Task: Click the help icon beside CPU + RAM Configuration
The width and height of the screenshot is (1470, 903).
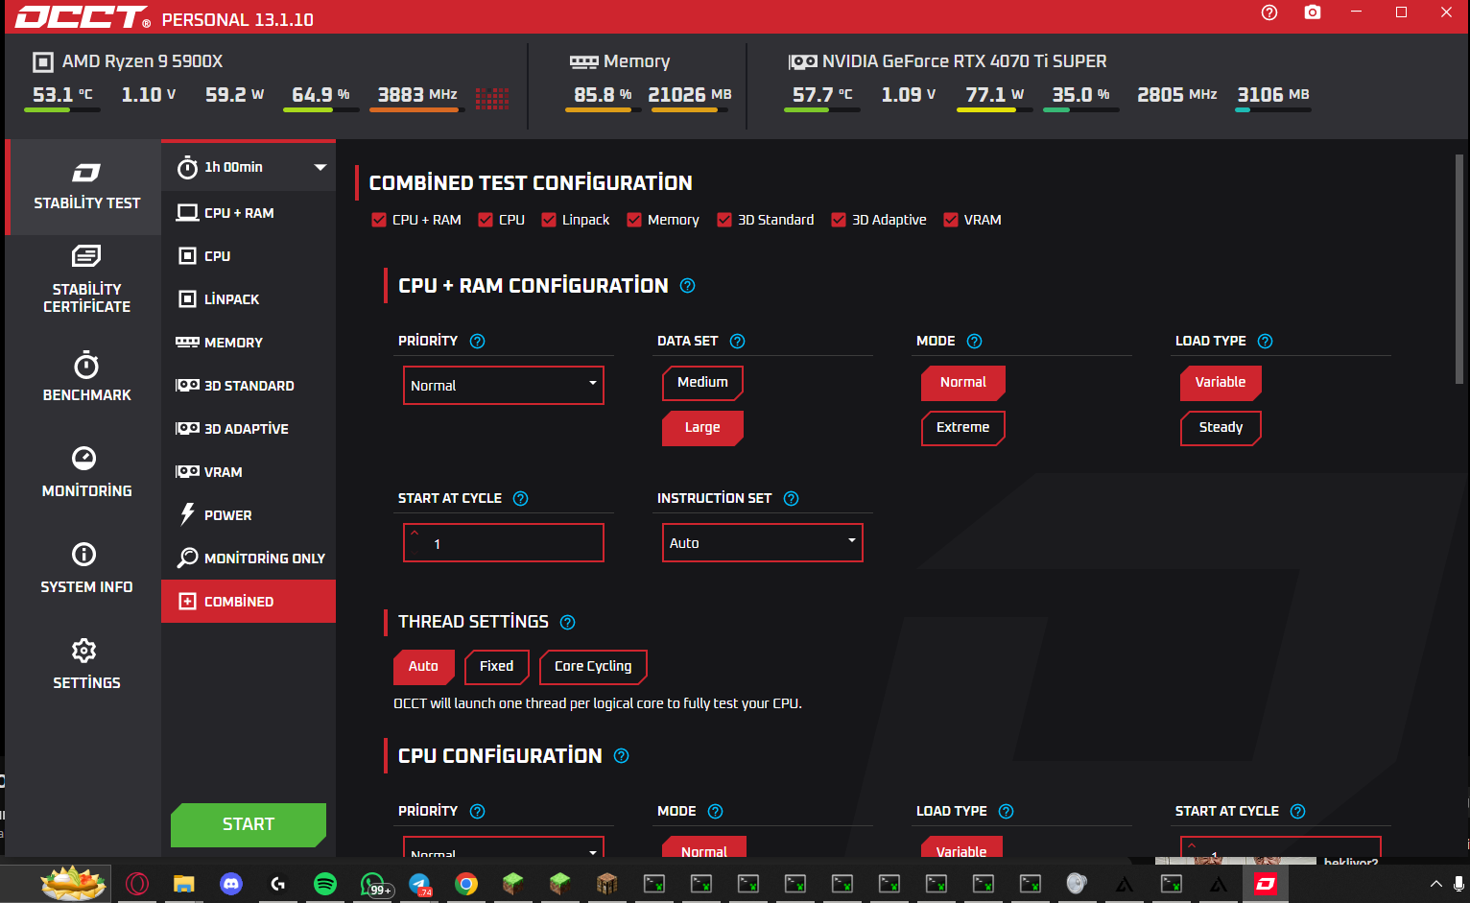Action: pyautogui.click(x=687, y=286)
